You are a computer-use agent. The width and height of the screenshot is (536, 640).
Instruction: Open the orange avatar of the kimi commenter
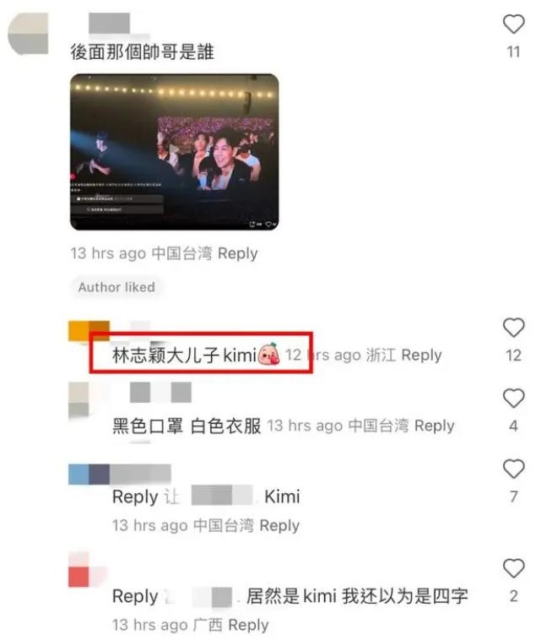coord(89,331)
